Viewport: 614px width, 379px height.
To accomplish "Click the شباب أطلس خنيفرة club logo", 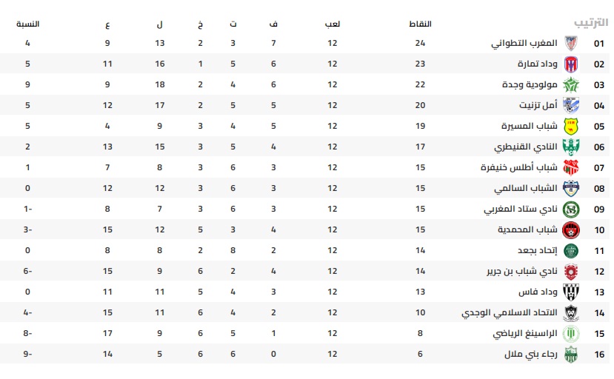I will click(570, 167).
